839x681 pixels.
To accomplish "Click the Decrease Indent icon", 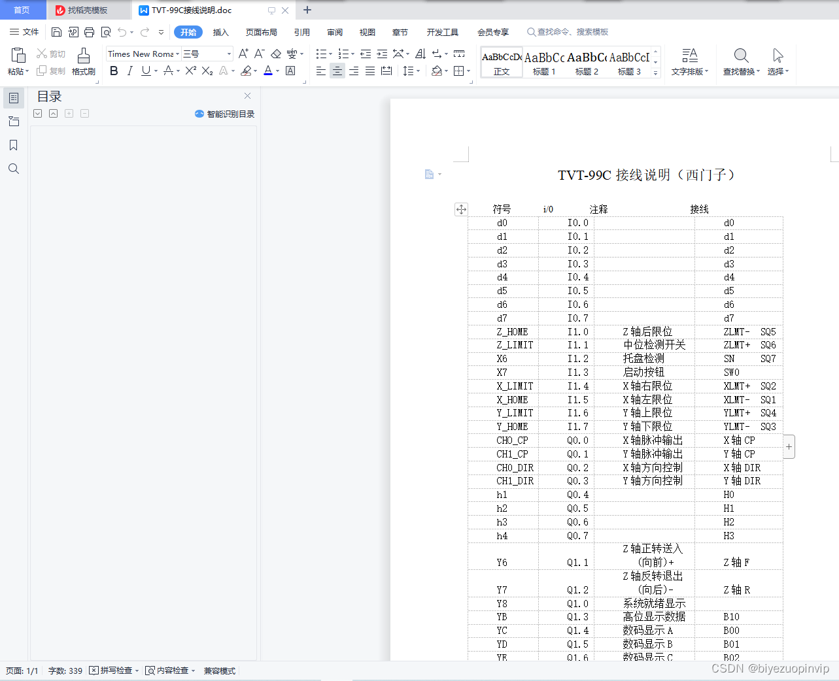I will point(366,54).
